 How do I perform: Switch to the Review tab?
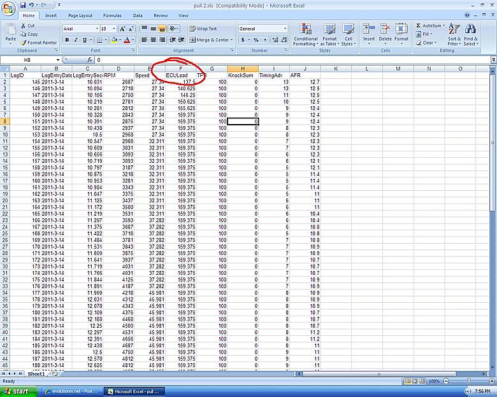(x=161, y=15)
